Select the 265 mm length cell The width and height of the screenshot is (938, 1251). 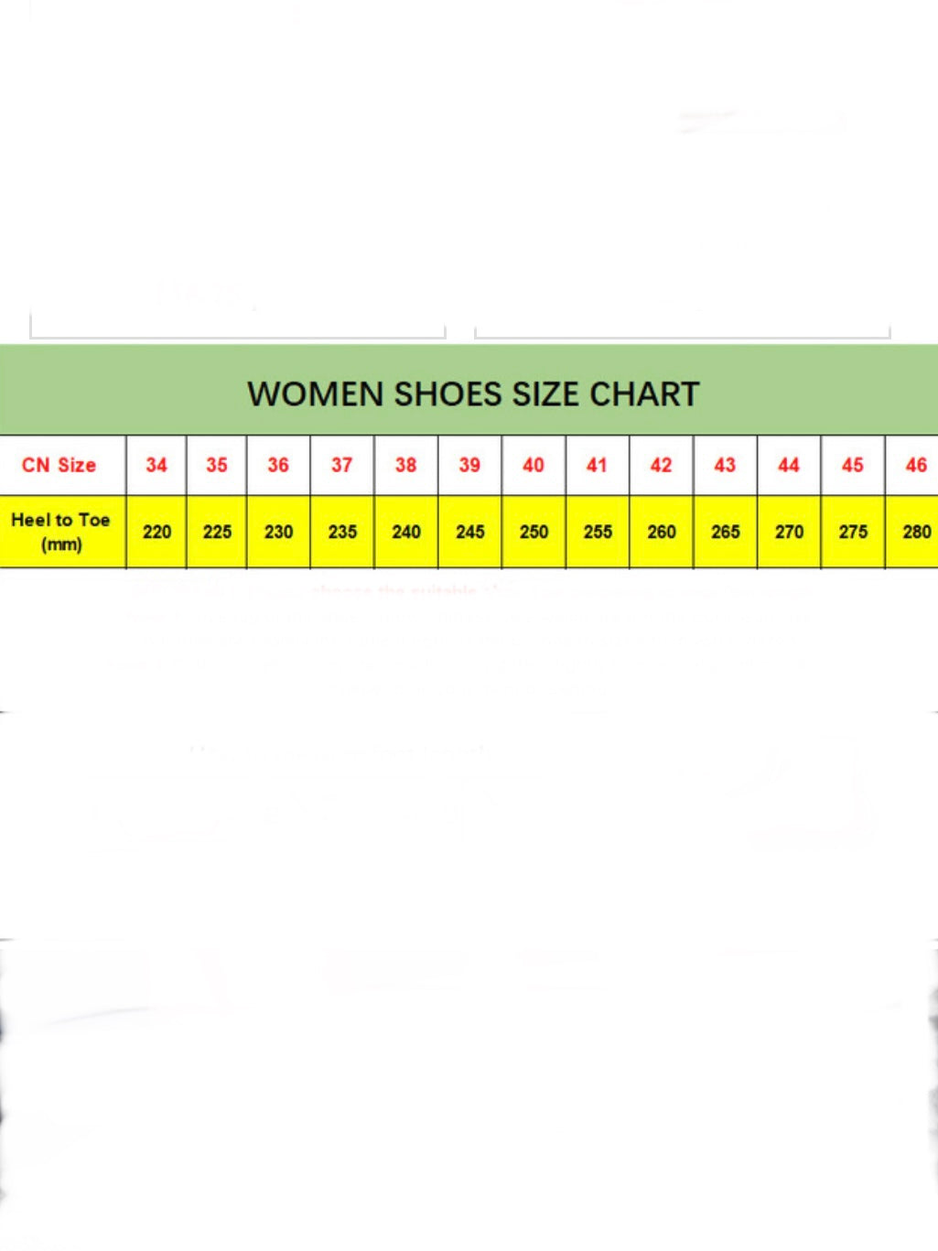726,532
